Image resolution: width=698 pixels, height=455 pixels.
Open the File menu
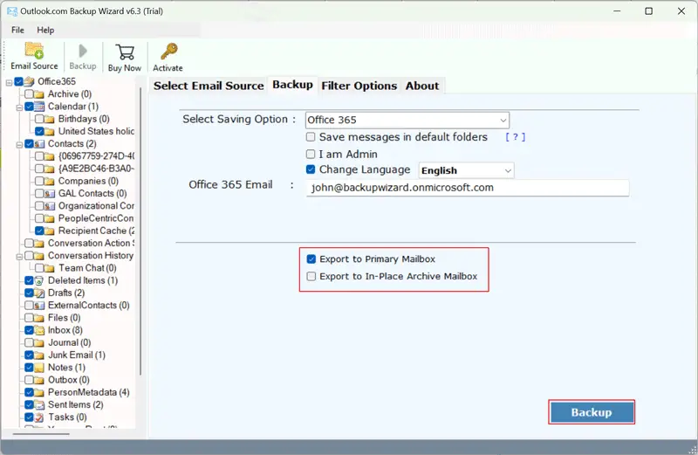tap(17, 30)
